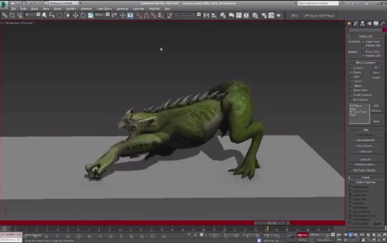Screen dimensions: 387x243
Task: Click the time slider showing 22/30
Action: click(x=272, y=223)
